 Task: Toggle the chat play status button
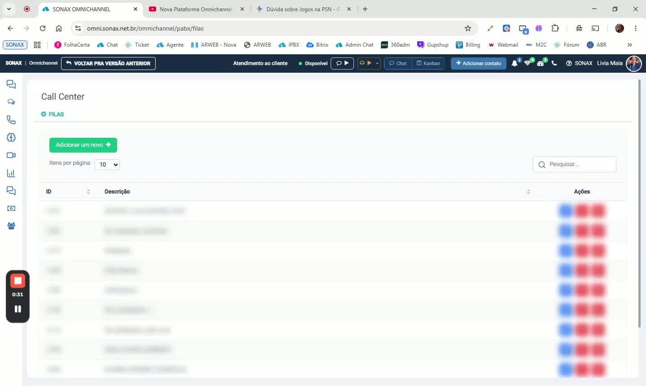pyautogui.click(x=342, y=63)
